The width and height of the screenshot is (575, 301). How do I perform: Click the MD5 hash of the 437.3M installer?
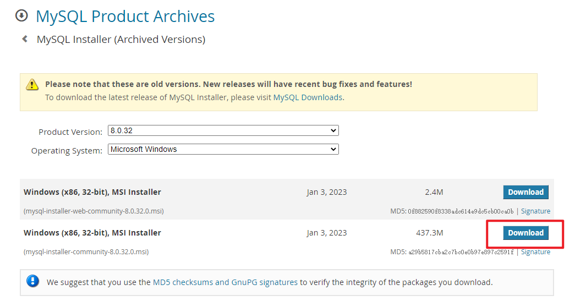[461, 252]
